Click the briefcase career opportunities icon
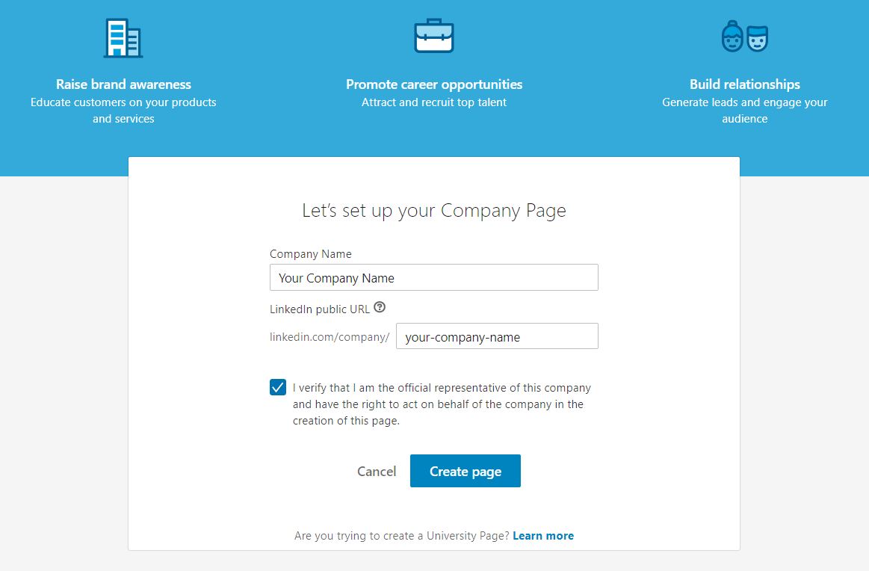The height and width of the screenshot is (571, 869). coord(434,36)
